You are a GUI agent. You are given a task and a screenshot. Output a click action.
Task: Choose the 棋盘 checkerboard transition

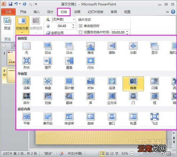(x=48, y=84)
